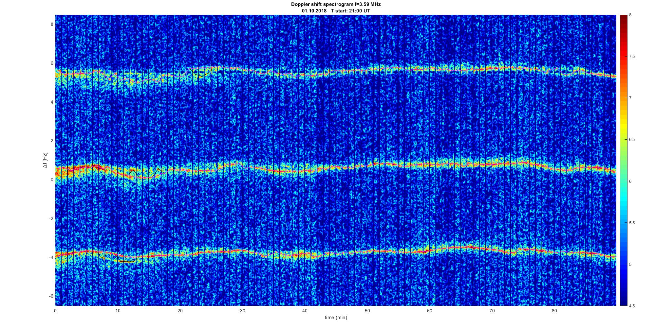Click x-axis tick label '10'

coord(118,311)
